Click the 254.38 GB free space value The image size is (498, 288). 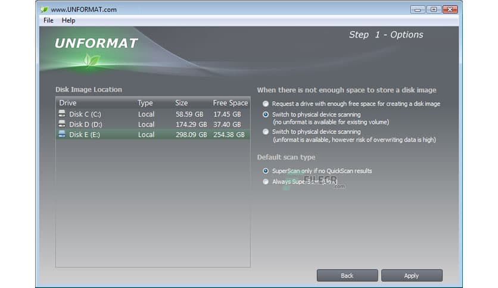coord(229,134)
